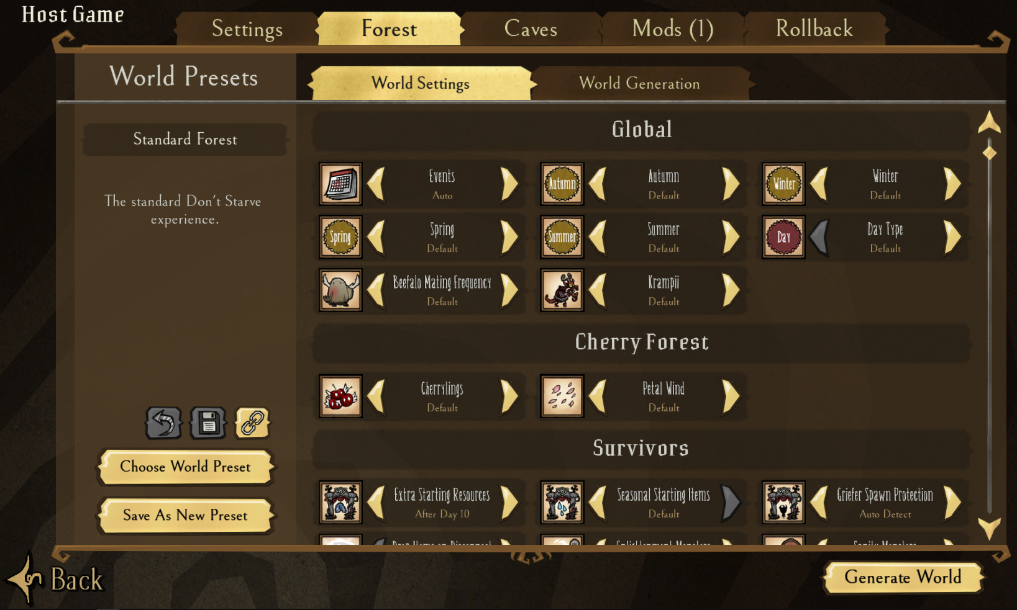Raise Griefer Spawn Protection with right arrow
The height and width of the screenshot is (610, 1017).
coord(952,503)
